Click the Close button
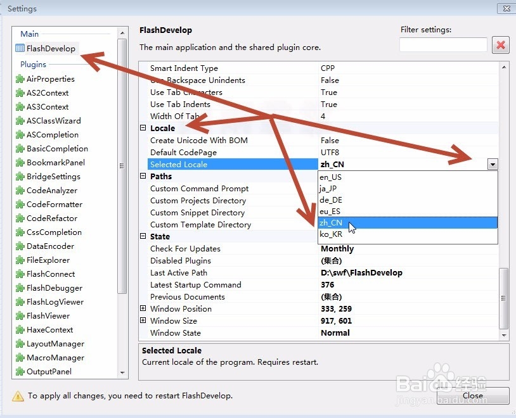 point(473,396)
